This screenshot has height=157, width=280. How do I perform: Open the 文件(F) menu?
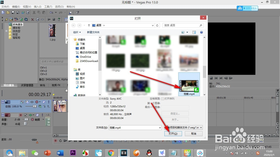click(x=5, y=7)
